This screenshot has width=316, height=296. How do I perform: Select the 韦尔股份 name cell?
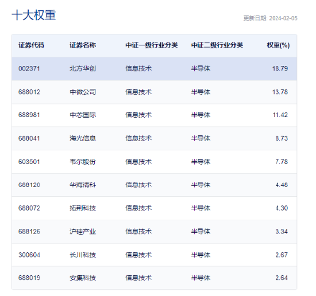pos(83,162)
